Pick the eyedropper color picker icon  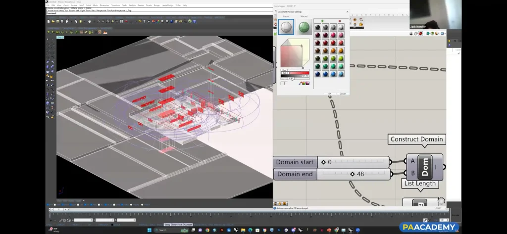(300, 83)
